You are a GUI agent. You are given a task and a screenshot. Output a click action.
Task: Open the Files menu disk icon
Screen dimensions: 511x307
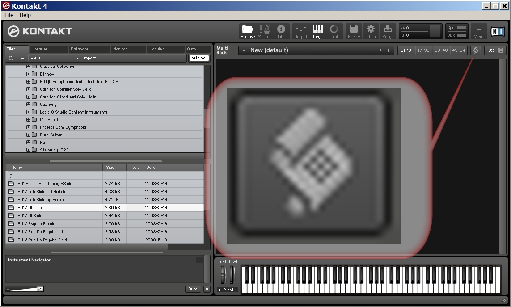point(354,32)
